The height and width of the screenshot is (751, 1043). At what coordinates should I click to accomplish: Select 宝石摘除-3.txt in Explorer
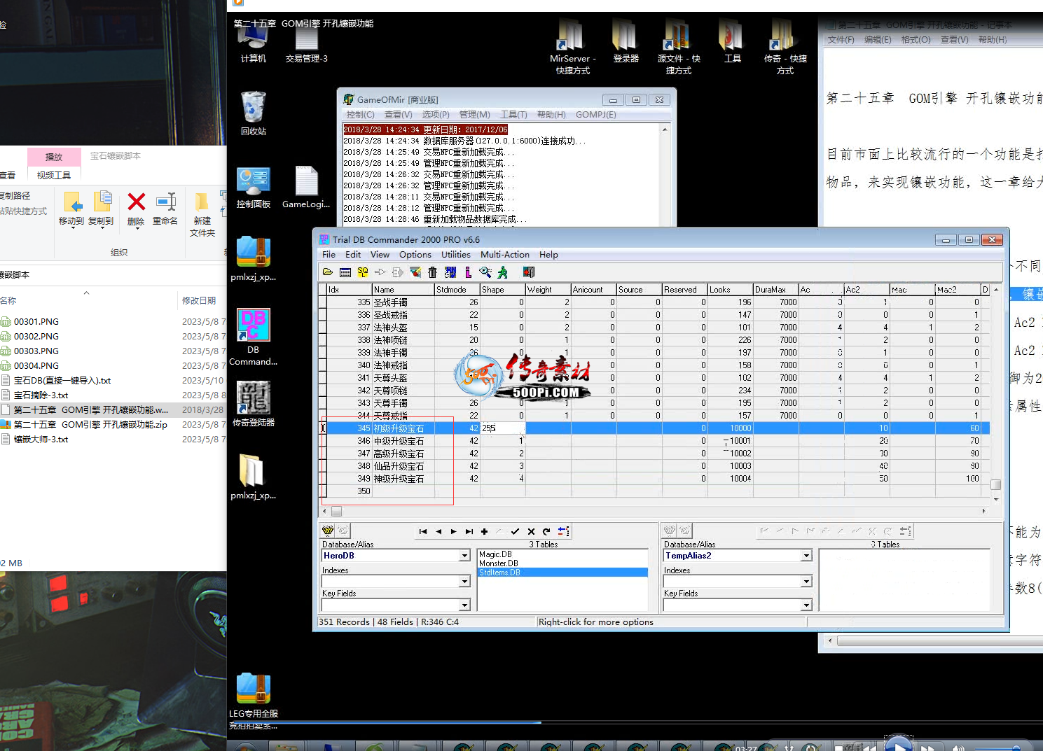point(41,395)
